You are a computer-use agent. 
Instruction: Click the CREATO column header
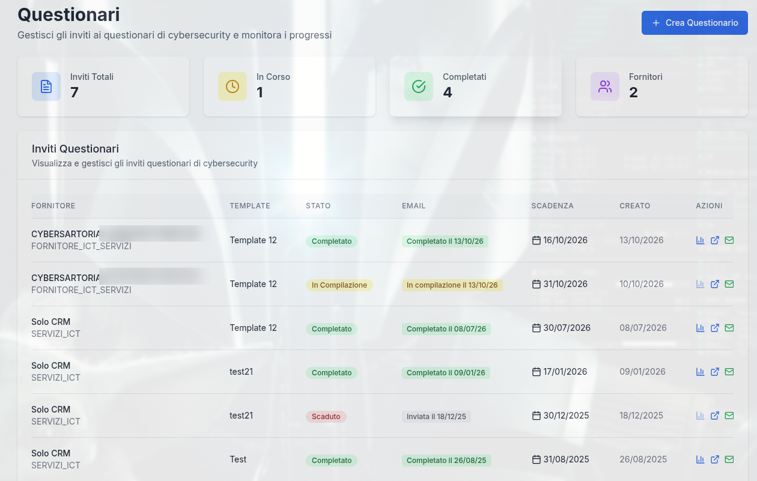point(635,206)
